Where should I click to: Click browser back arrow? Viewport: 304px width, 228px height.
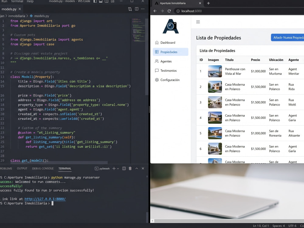click(x=155, y=11)
